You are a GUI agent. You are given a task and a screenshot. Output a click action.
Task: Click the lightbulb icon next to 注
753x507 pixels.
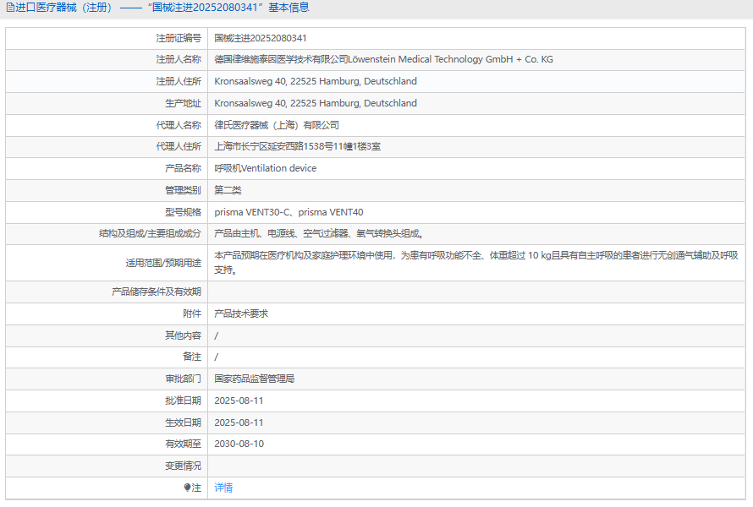pos(187,488)
